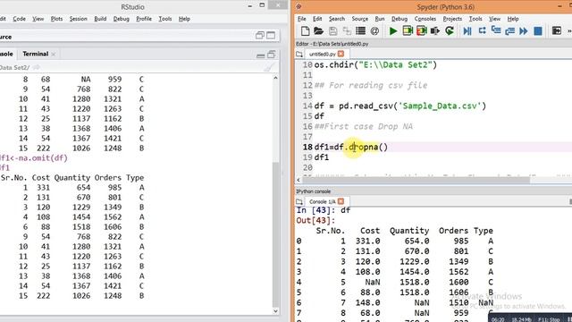
Task: Open RStudio Session menu
Action: coord(78,19)
